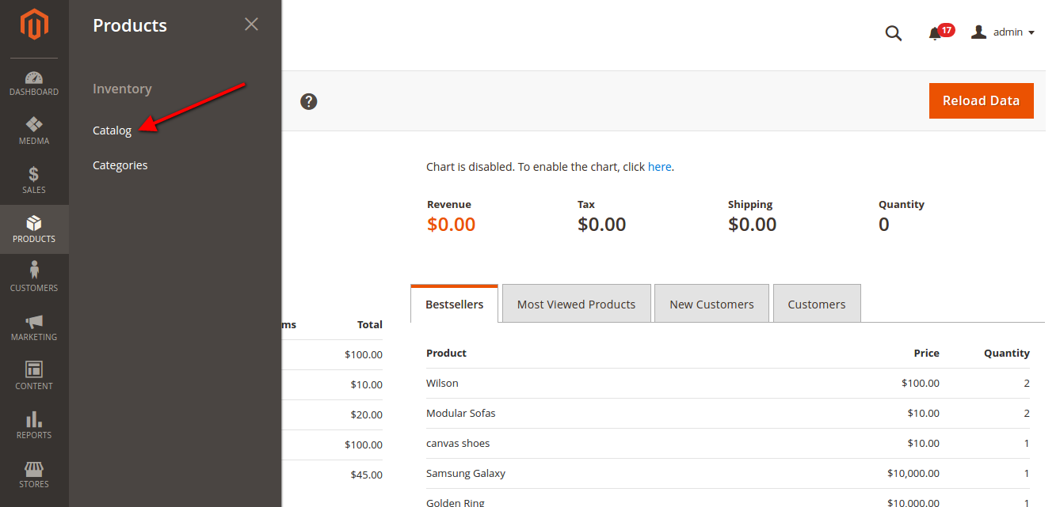
Task: Click the Reload Data button
Action: [x=981, y=100]
